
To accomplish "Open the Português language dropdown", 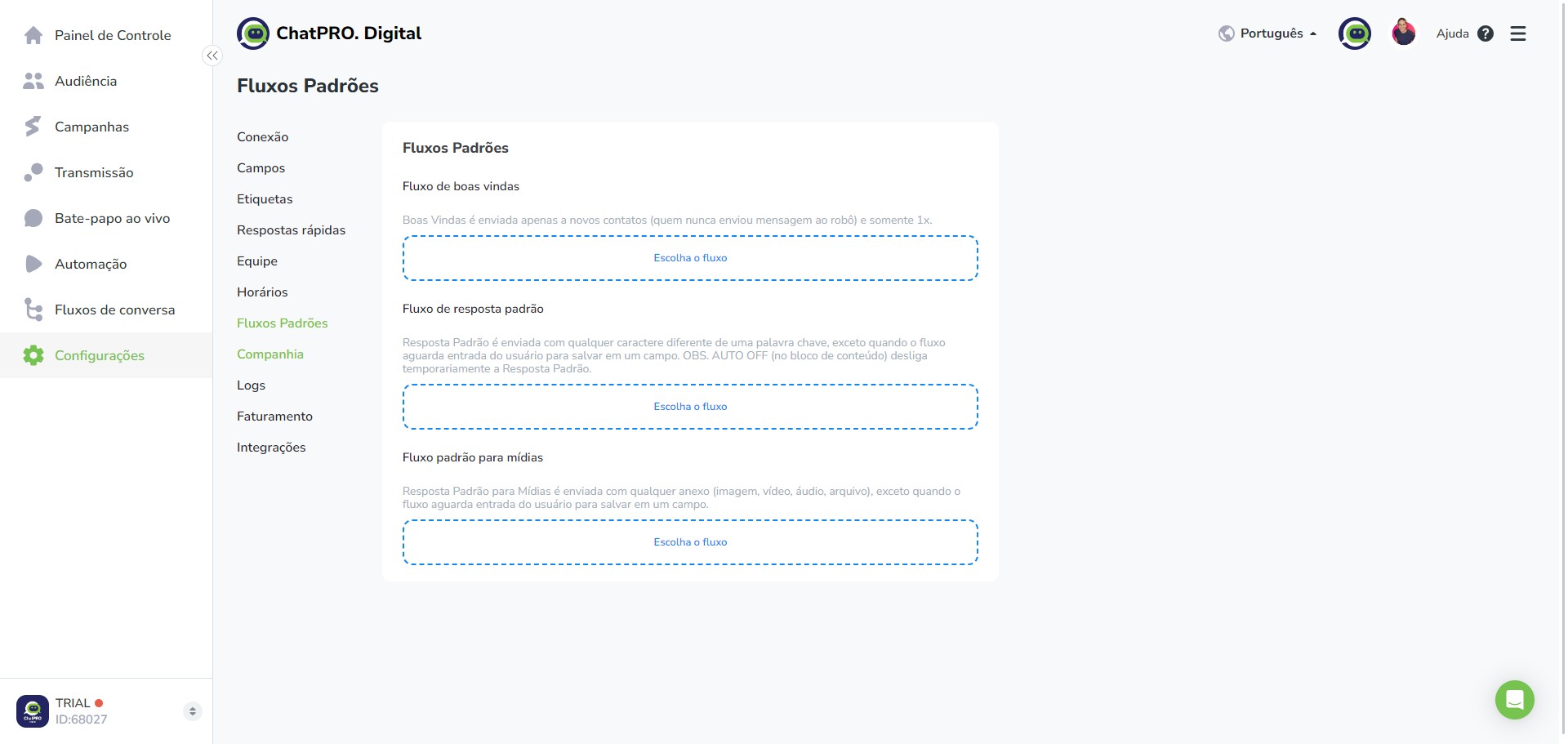I will click(1267, 33).
